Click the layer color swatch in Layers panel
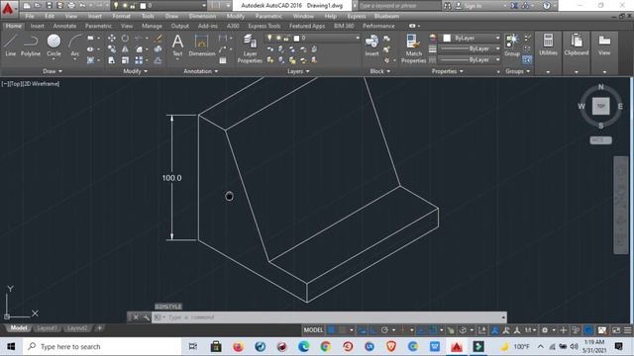The image size is (634, 356). coord(296,38)
